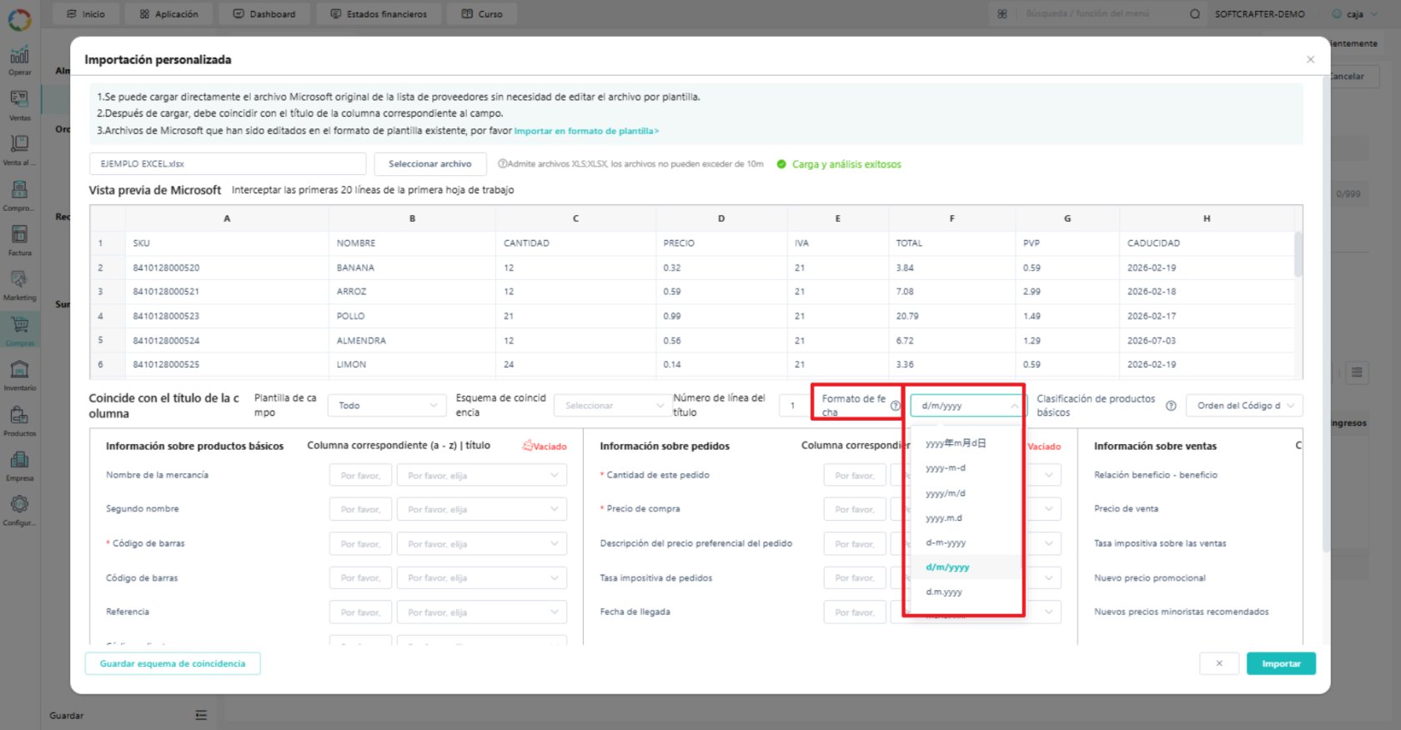1401x730 pixels.
Task: Collapse the Formato de fecha d/m/yyyy dropdown
Action: coord(968,406)
